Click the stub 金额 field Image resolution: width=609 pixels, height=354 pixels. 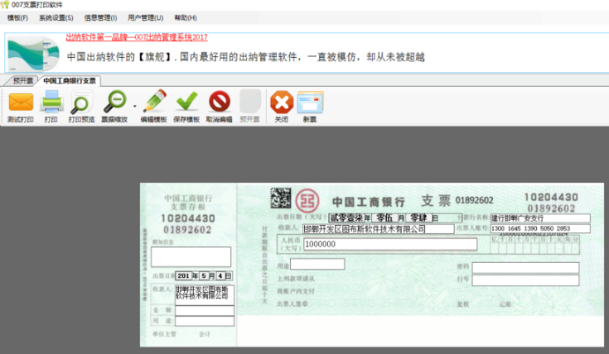[205, 310]
